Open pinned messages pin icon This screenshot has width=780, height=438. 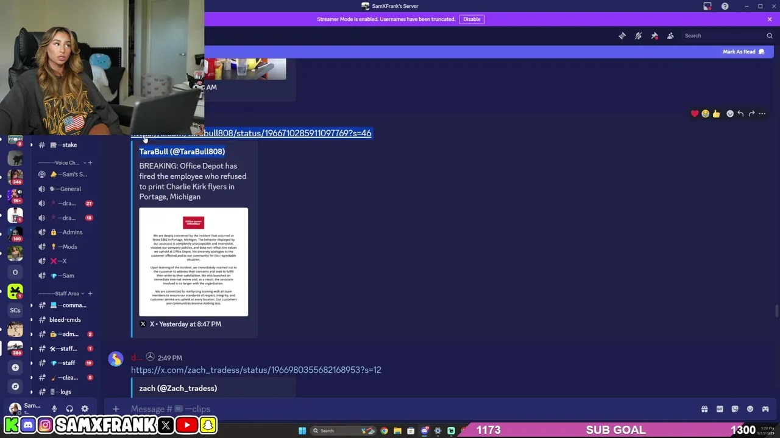pos(654,36)
